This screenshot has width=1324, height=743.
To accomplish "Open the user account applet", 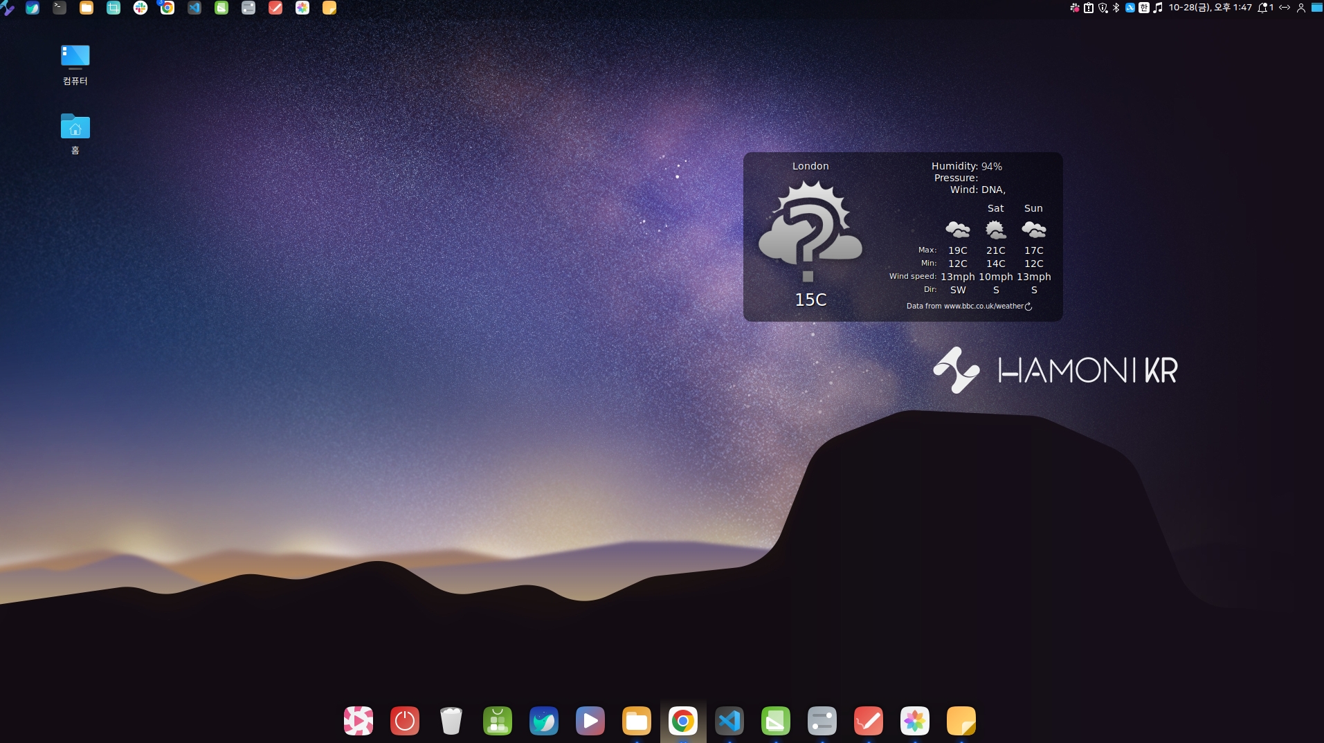I will (1301, 8).
